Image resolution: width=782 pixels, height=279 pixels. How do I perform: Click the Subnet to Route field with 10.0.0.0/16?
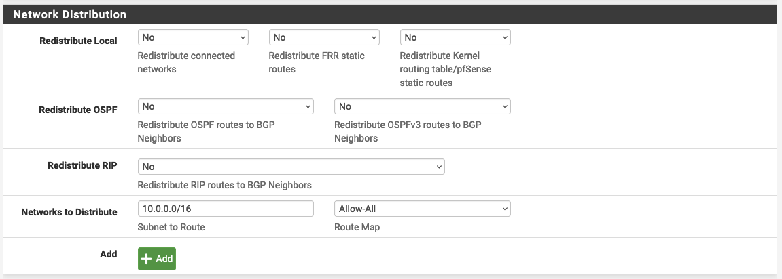tap(226, 209)
